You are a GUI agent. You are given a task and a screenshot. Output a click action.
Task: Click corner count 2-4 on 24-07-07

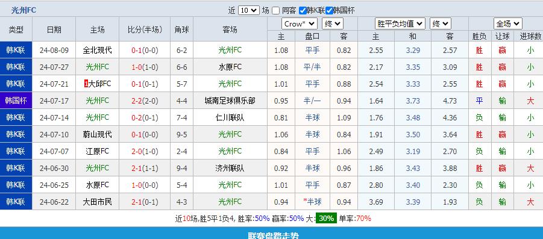tap(182, 151)
